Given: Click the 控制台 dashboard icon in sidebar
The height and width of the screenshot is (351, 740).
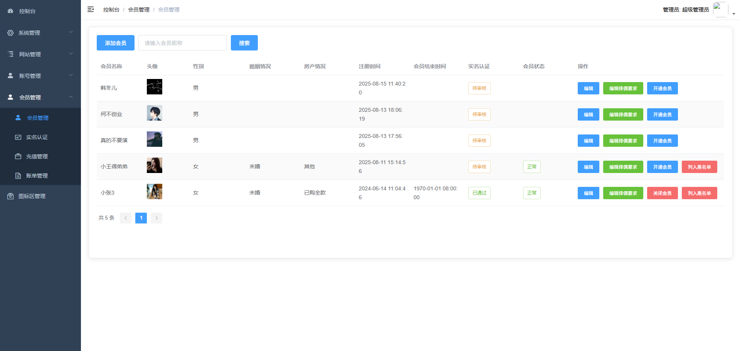Looking at the screenshot, I should pyautogui.click(x=10, y=11).
